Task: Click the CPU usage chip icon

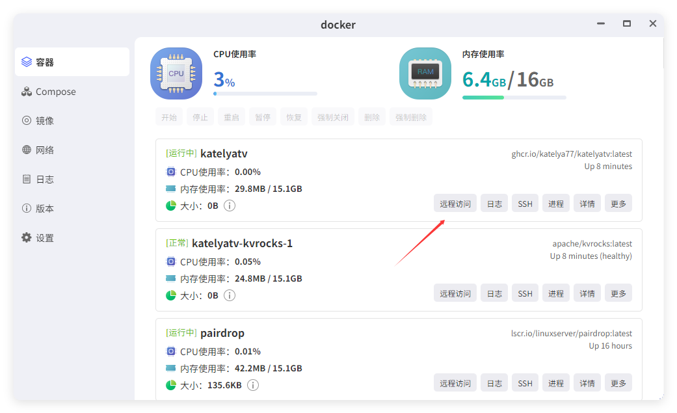Action: coord(176,73)
